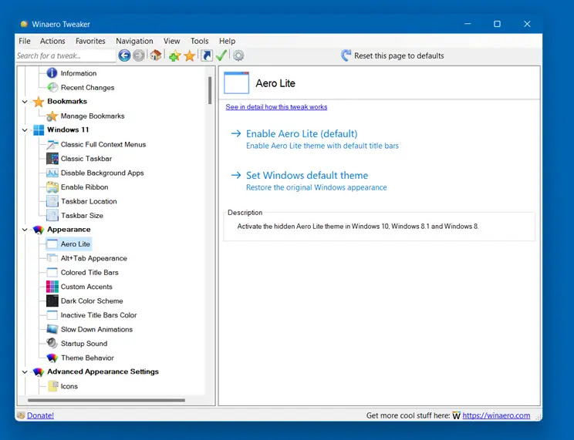574x440 pixels.
Task: Go to the Home page icon
Action: [x=156, y=55]
